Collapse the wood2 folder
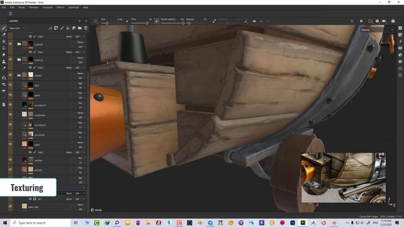The height and width of the screenshot is (227, 404). click(19, 75)
